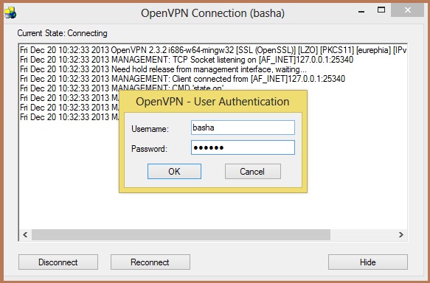The height and width of the screenshot is (283, 430).
Task: Select the Client connected from log line
Action: [x=182, y=79]
